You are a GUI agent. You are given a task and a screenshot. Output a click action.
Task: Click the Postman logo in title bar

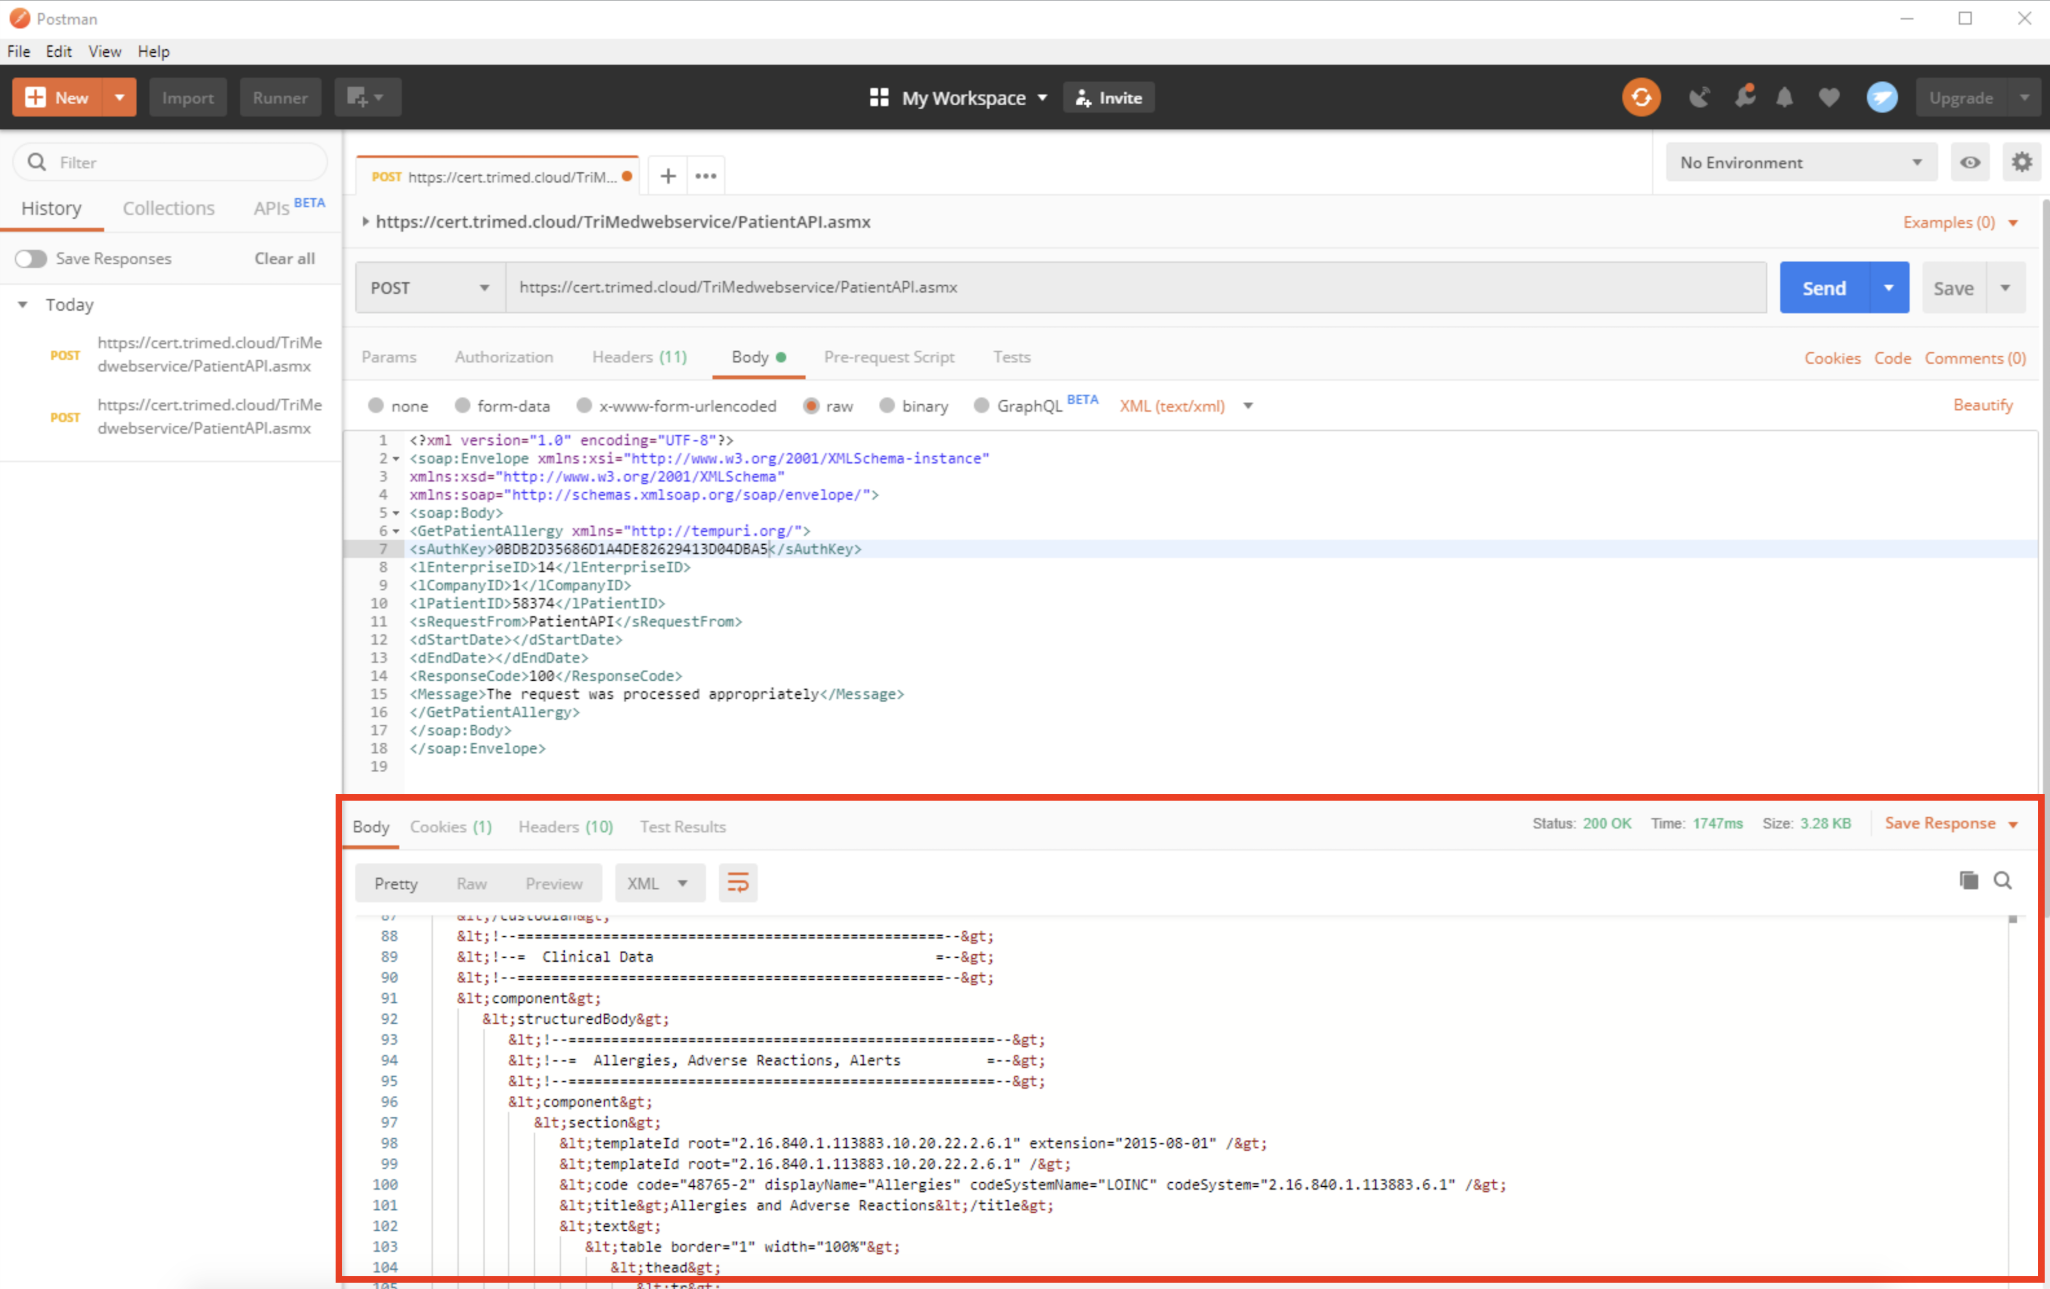pyautogui.click(x=20, y=19)
